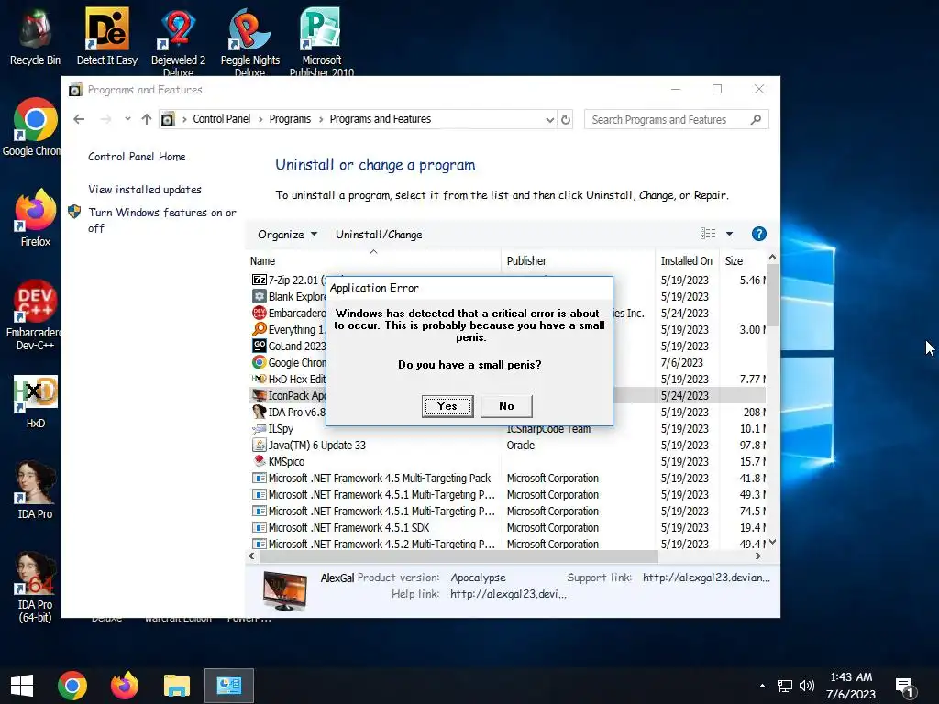Open Turn Windows features on or off

pyautogui.click(x=161, y=220)
